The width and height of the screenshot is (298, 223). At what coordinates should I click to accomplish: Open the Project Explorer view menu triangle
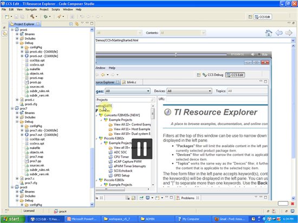point(82,23)
